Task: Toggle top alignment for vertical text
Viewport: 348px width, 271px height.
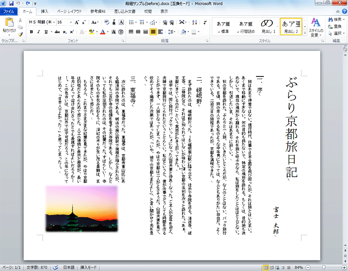Action: pos(131,32)
